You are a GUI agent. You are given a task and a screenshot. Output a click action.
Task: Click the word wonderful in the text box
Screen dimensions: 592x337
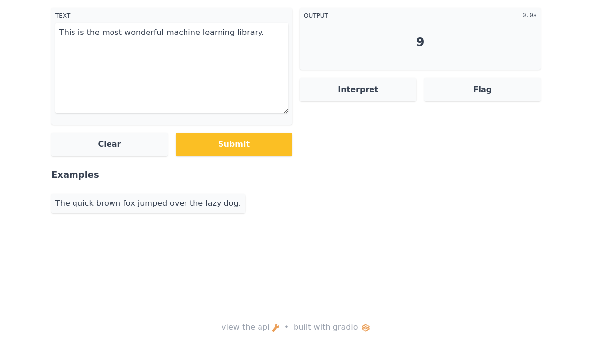coord(144,33)
